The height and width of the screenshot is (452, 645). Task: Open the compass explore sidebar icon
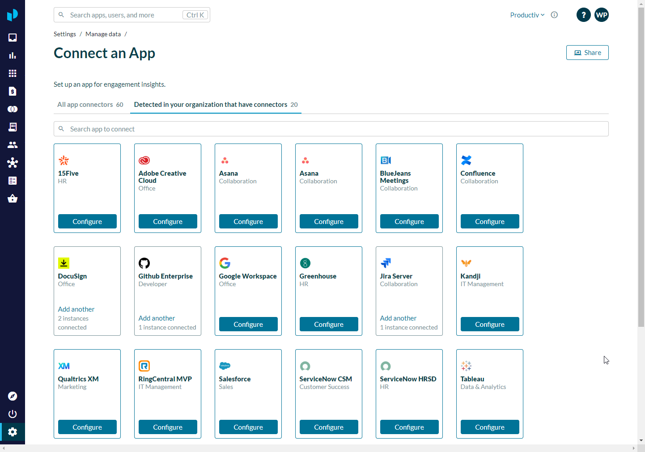(x=13, y=396)
